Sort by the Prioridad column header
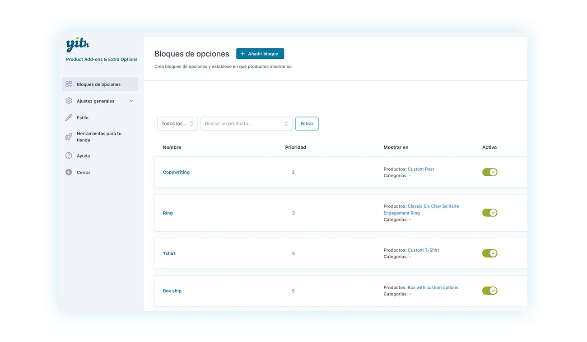The height and width of the screenshot is (342, 587). point(295,147)
